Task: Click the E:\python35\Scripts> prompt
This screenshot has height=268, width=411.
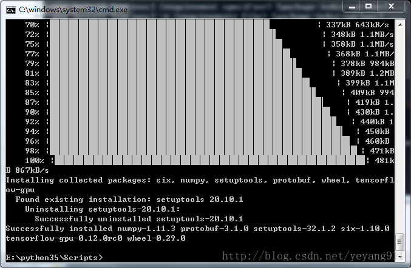Action: click(54, 258)
